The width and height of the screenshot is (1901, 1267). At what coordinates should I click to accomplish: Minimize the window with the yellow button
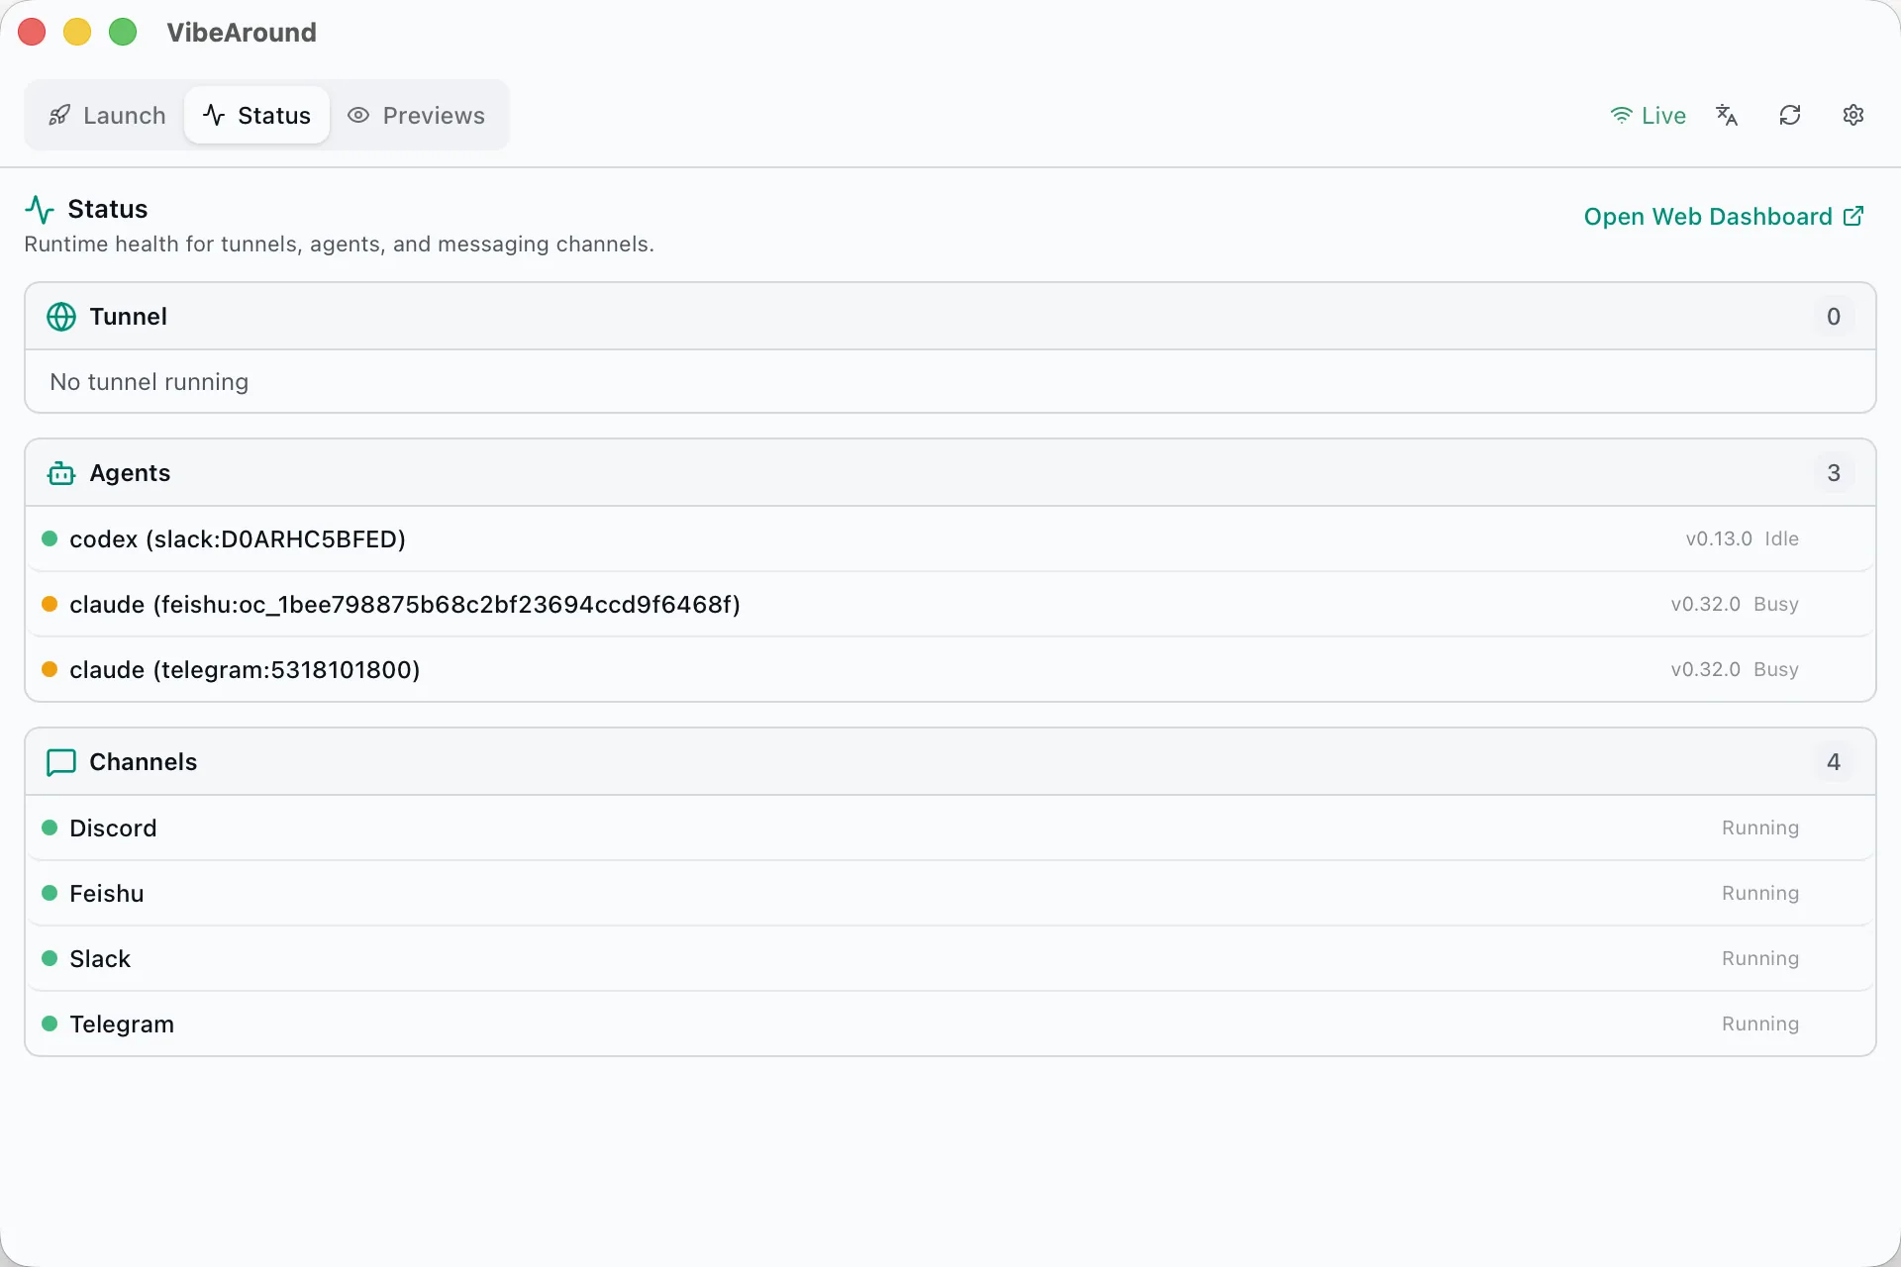(77, 33)
